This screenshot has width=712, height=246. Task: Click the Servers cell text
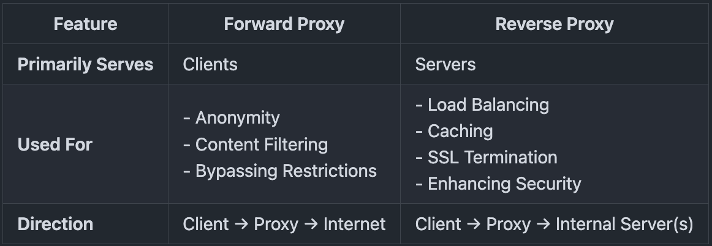pos(445,64)
